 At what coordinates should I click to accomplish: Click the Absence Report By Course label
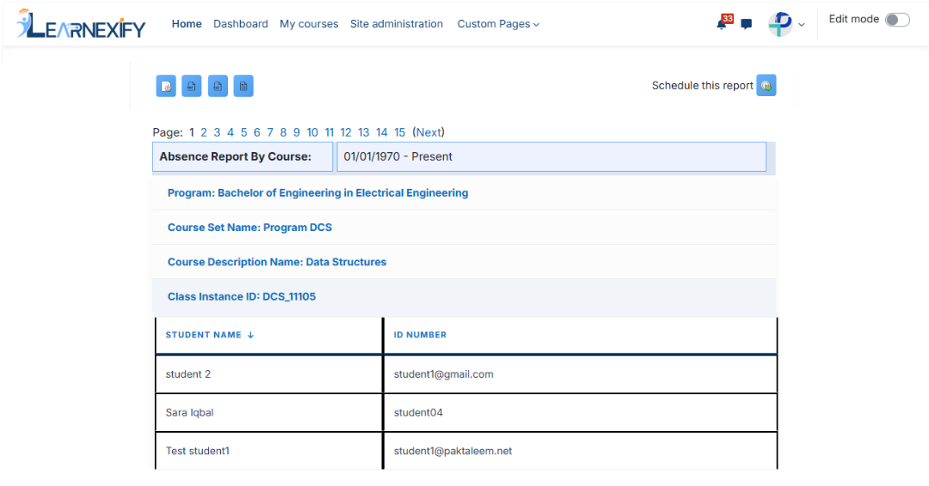click(x=235, y=156)
